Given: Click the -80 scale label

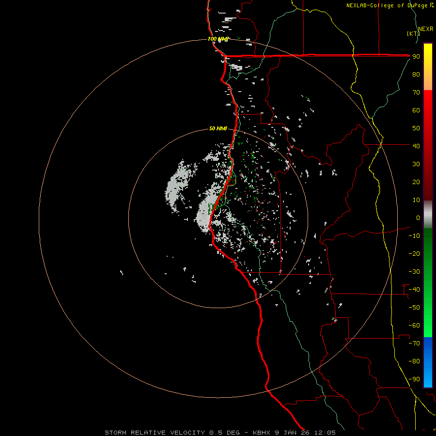Looking at the screenshot, I should click(414, 361).
